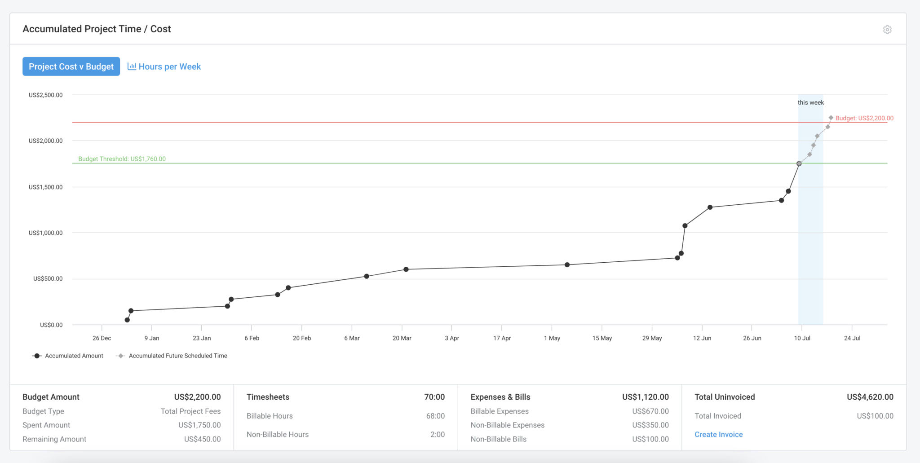Click the Billable Hours value 68:00
The width and height of the screenshot is (920, 463).
tap(435, 415)
